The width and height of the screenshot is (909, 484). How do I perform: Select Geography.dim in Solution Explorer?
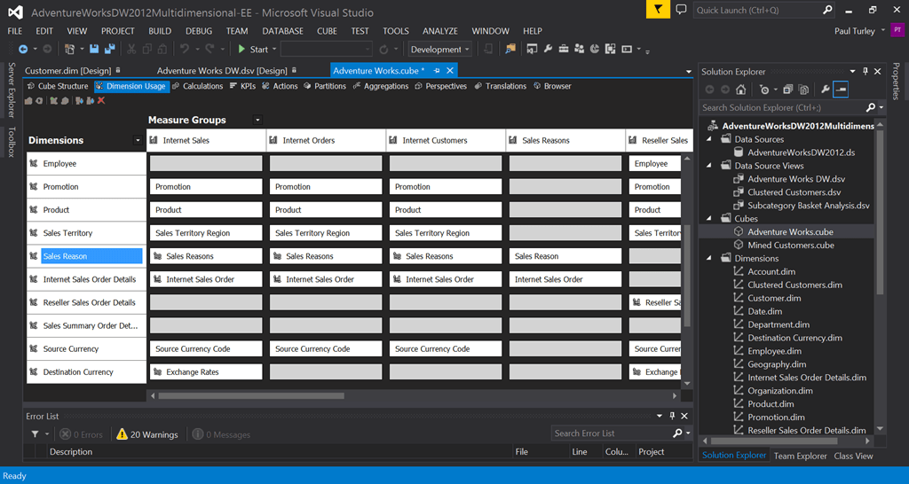point(777,364)
